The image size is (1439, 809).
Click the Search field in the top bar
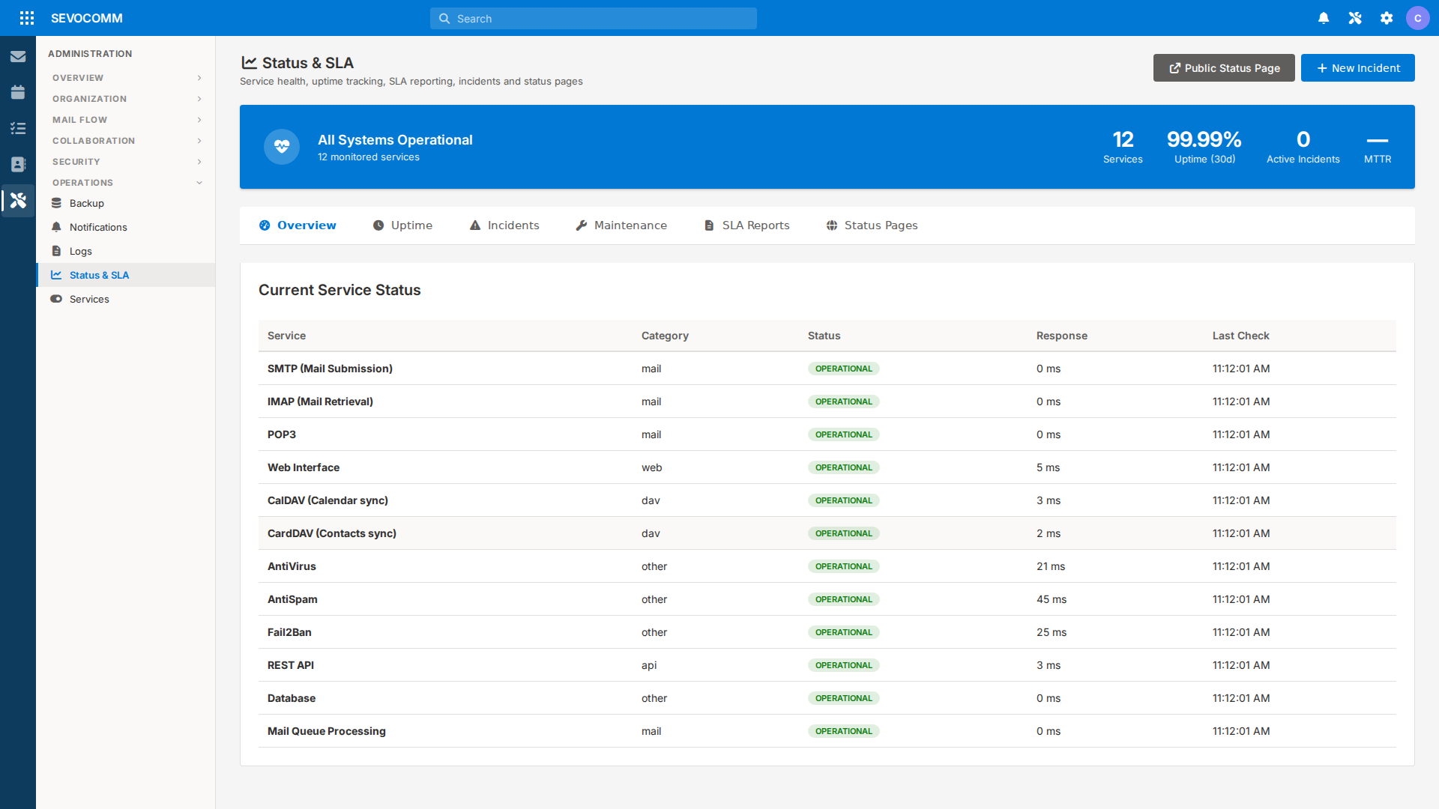[593, 18]
